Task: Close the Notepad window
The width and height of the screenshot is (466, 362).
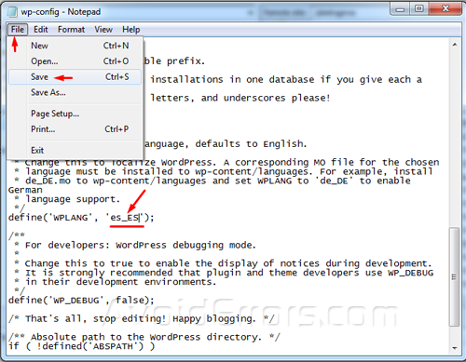Action: click(445, 9)
